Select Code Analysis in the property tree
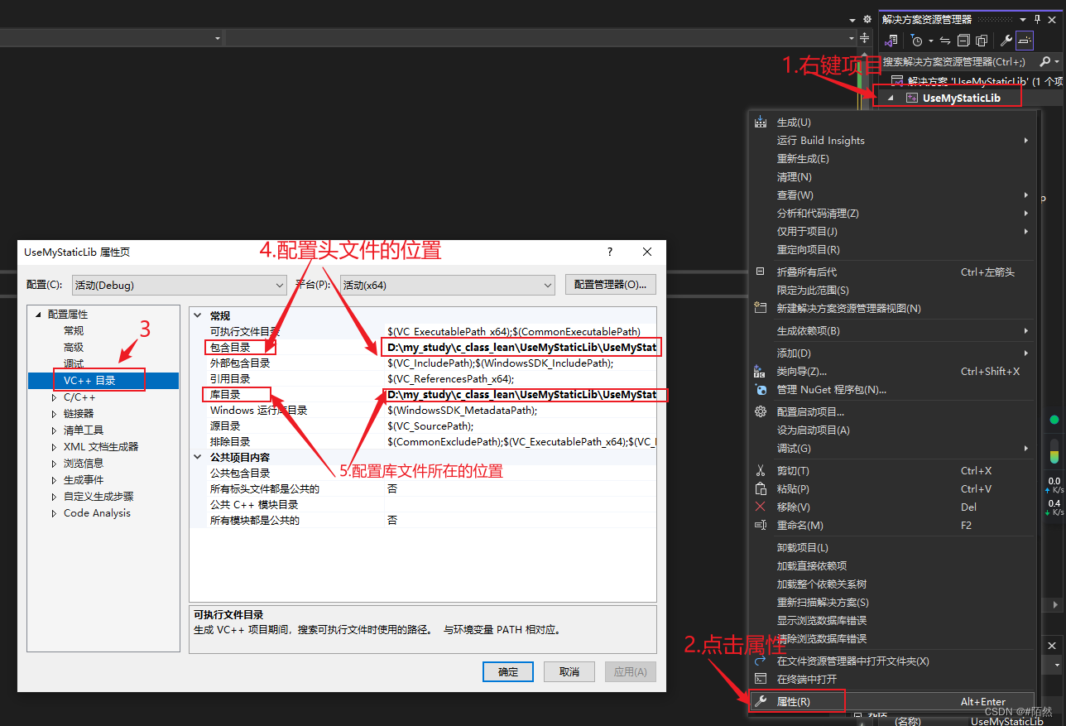 coord(97,513)
